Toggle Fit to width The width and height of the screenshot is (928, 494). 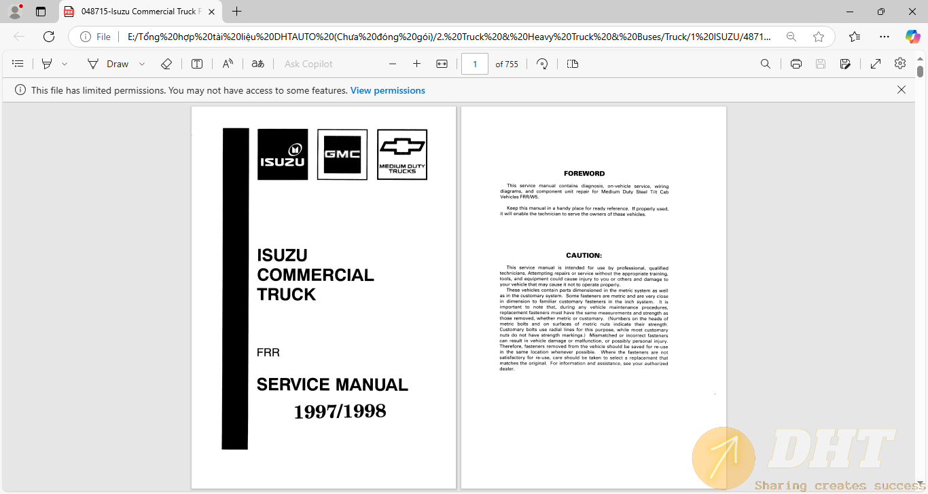442,64
